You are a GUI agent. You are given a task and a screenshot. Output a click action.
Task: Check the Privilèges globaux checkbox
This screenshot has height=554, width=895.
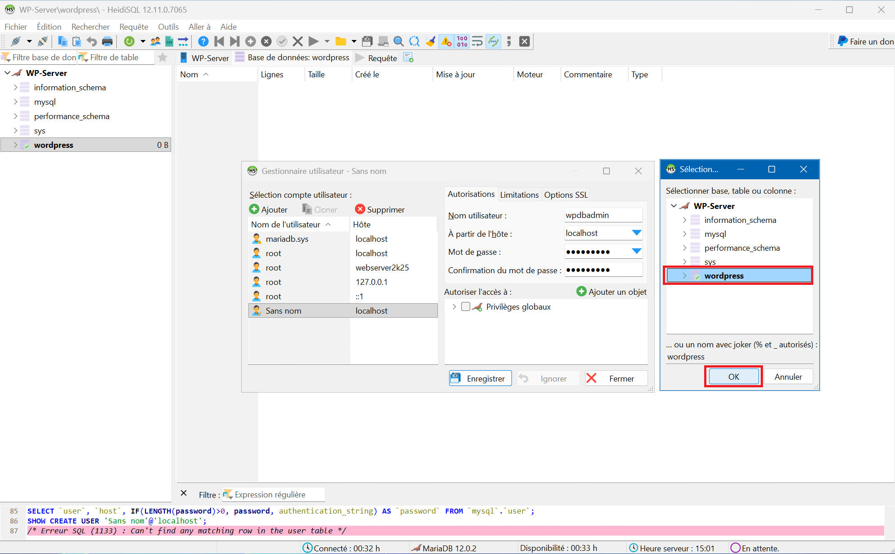coord(466,306)
